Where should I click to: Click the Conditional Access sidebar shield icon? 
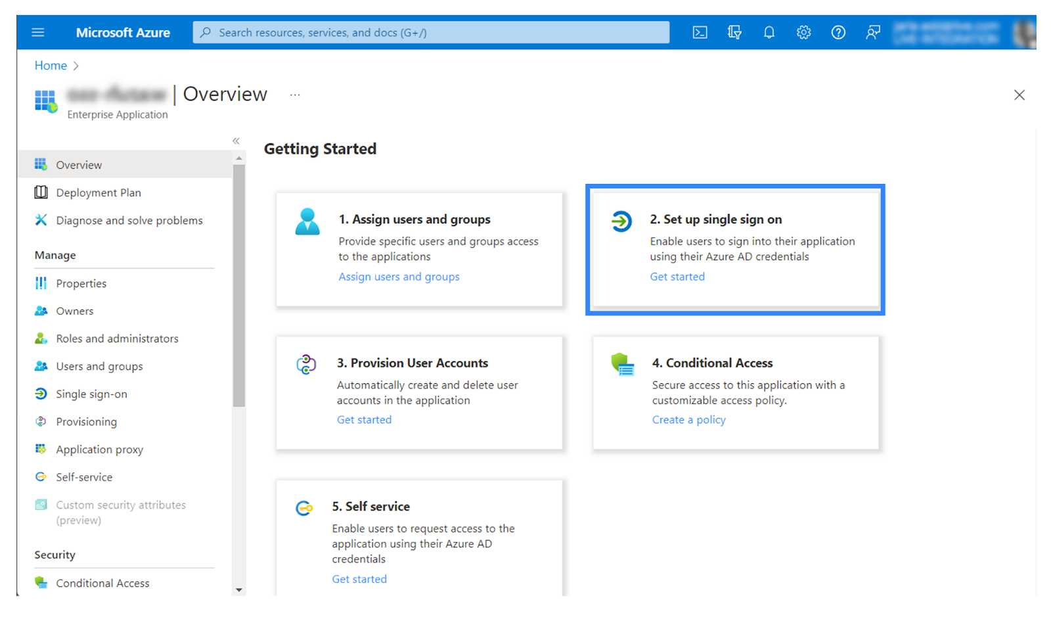point(41,582)
